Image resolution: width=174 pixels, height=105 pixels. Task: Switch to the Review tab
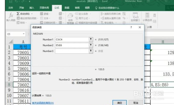tap(77, 8)
